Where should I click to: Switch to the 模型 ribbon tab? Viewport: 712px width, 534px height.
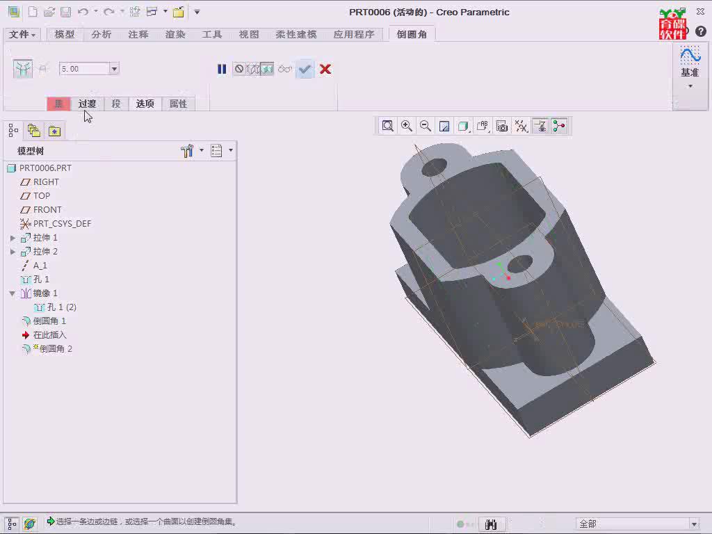(65, 34)
